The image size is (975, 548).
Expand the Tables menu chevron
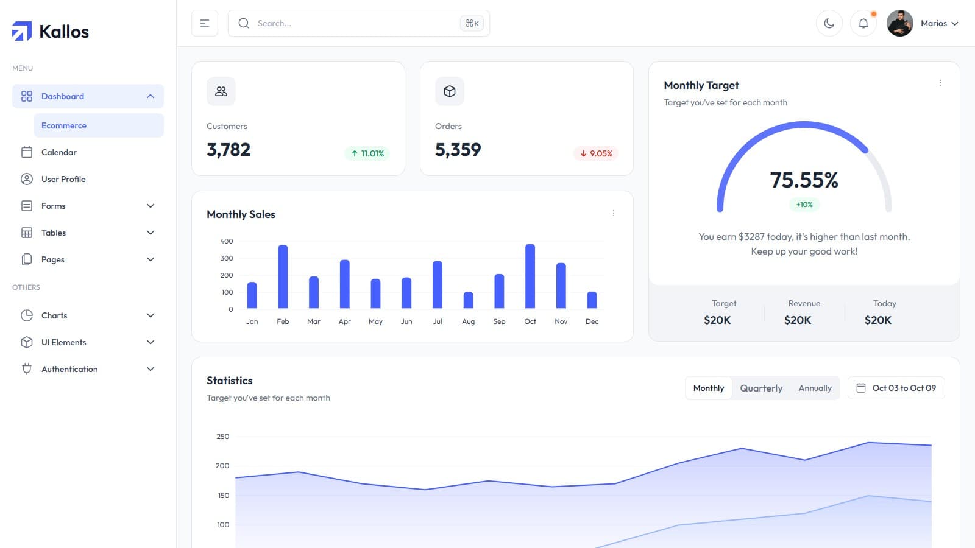(151, 233)
